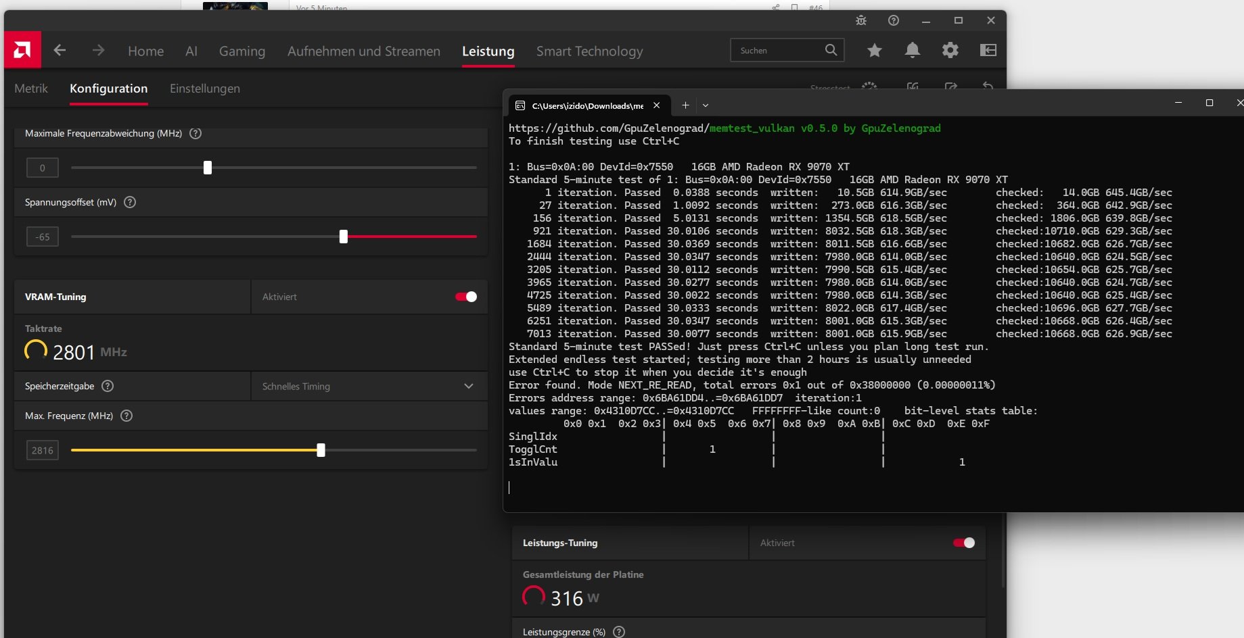Select the terminal tab titled C:\Users\izido\Downloads
The height and width of the screenshot is (638, 1244).
tap(588, 105)
